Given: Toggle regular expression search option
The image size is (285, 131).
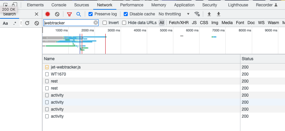Looking at the screenshot, I should (15, 23).
